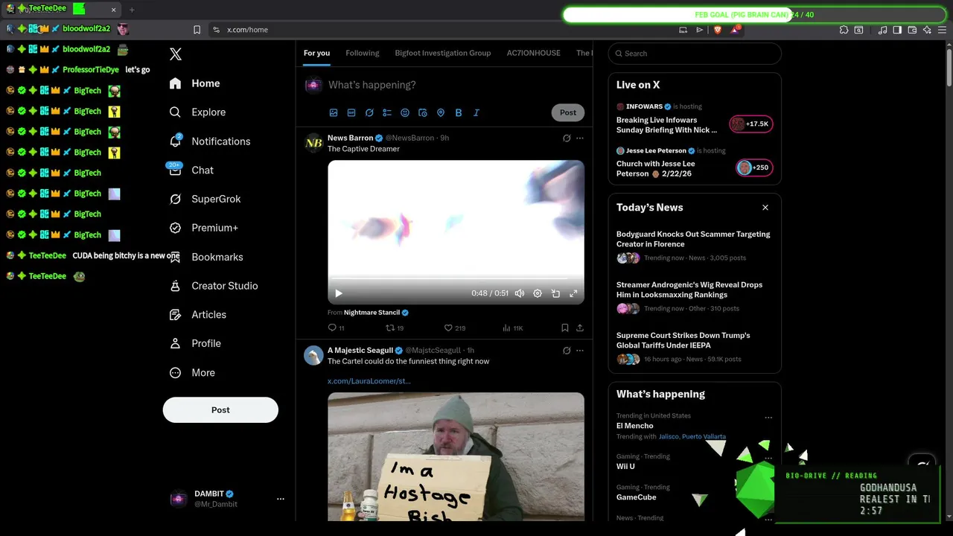This screenshot has height=536, width=953.
Task: Bookmark this page in address bar
Action: 197,30
